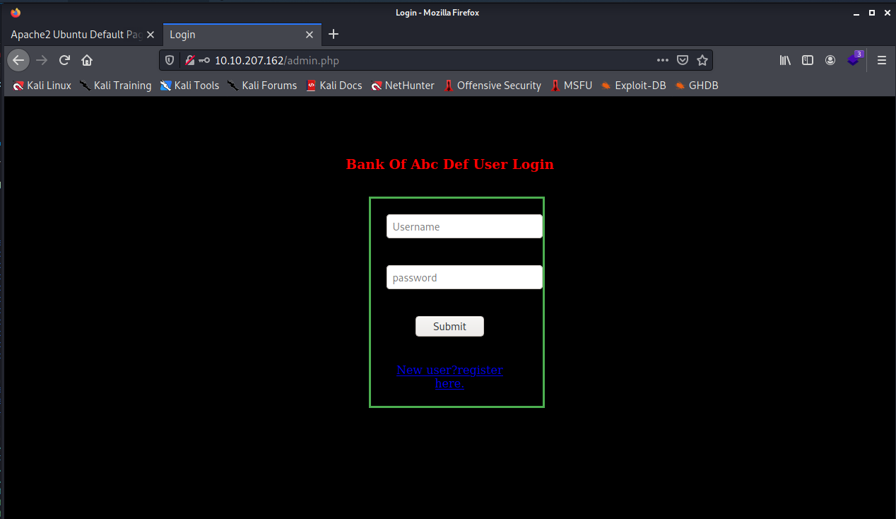Click the purple extension icon with badge
This screenshot has width=896, height=519.
(854, 60)
